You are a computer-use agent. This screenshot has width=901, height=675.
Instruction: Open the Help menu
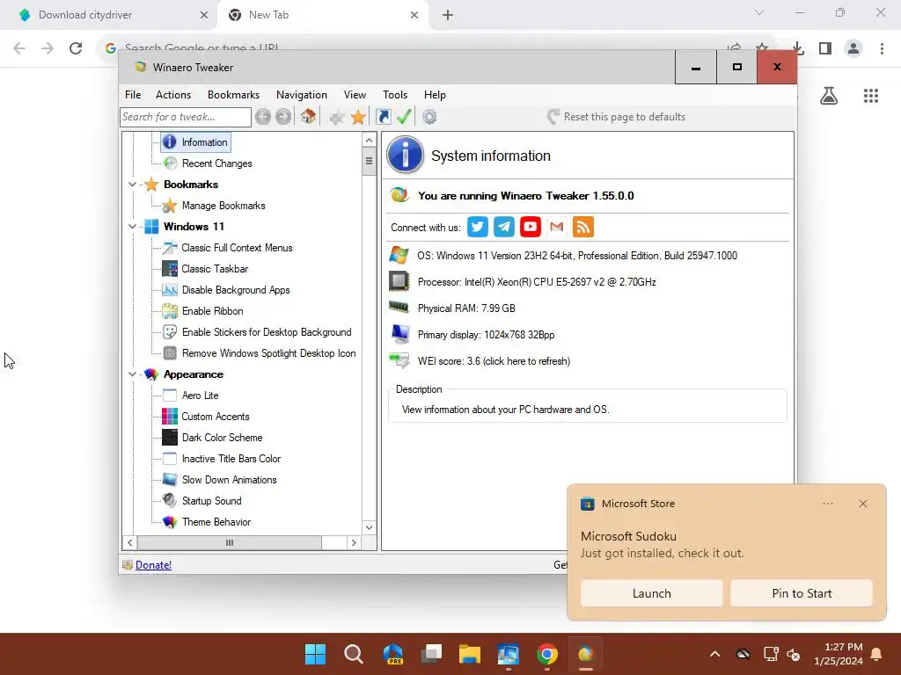coord(435,95)
